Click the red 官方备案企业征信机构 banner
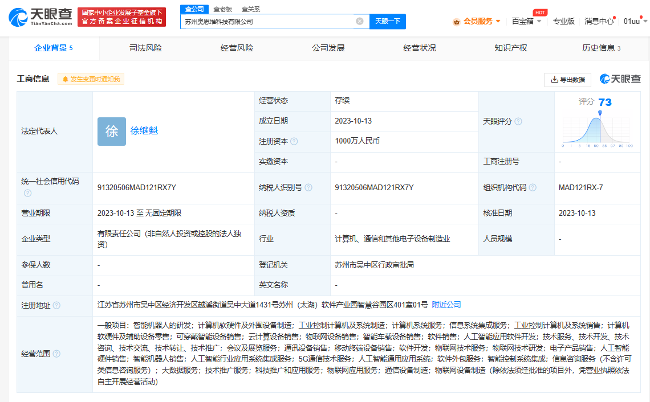 pos(122,17)
